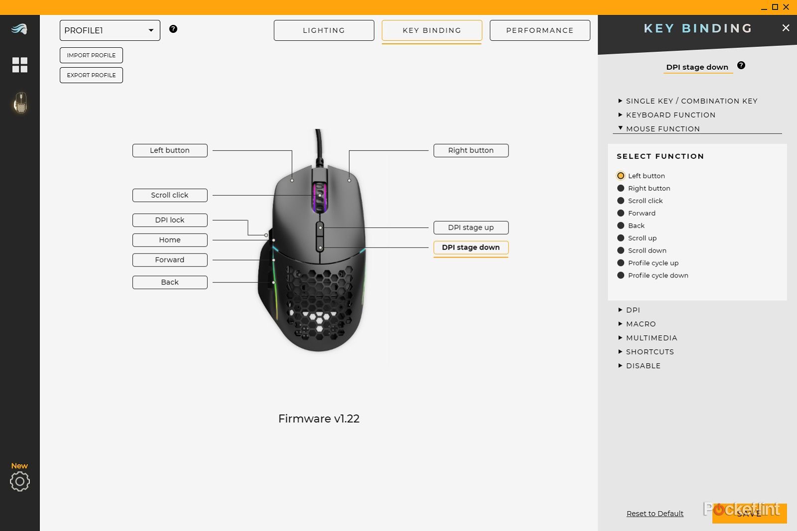Screen dimensions: 797x531
Task: Select the DPI lock button binding
Action: (170, 220)
